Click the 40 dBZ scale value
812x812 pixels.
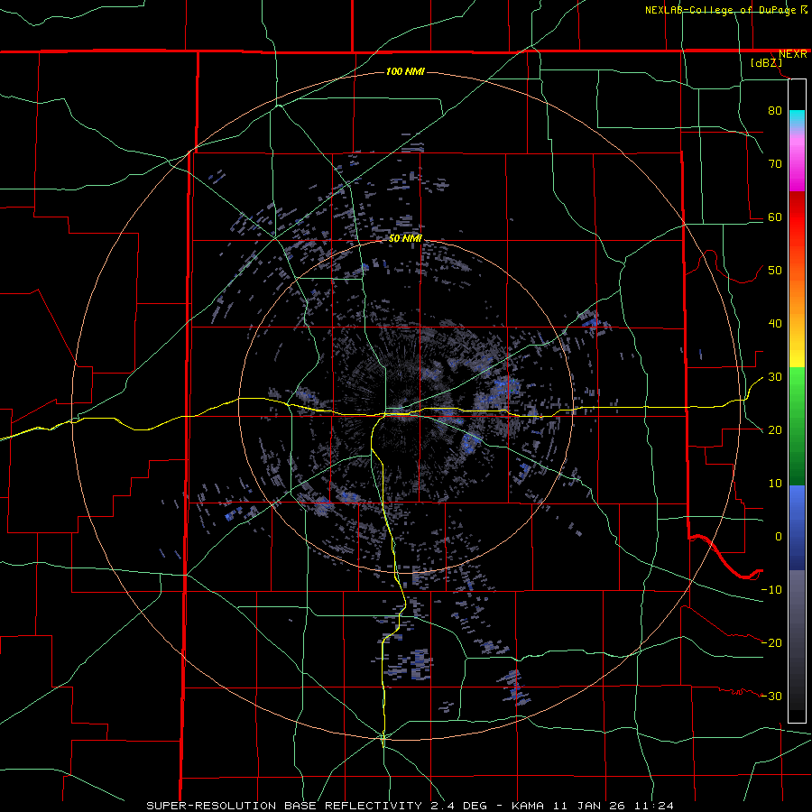775,324
